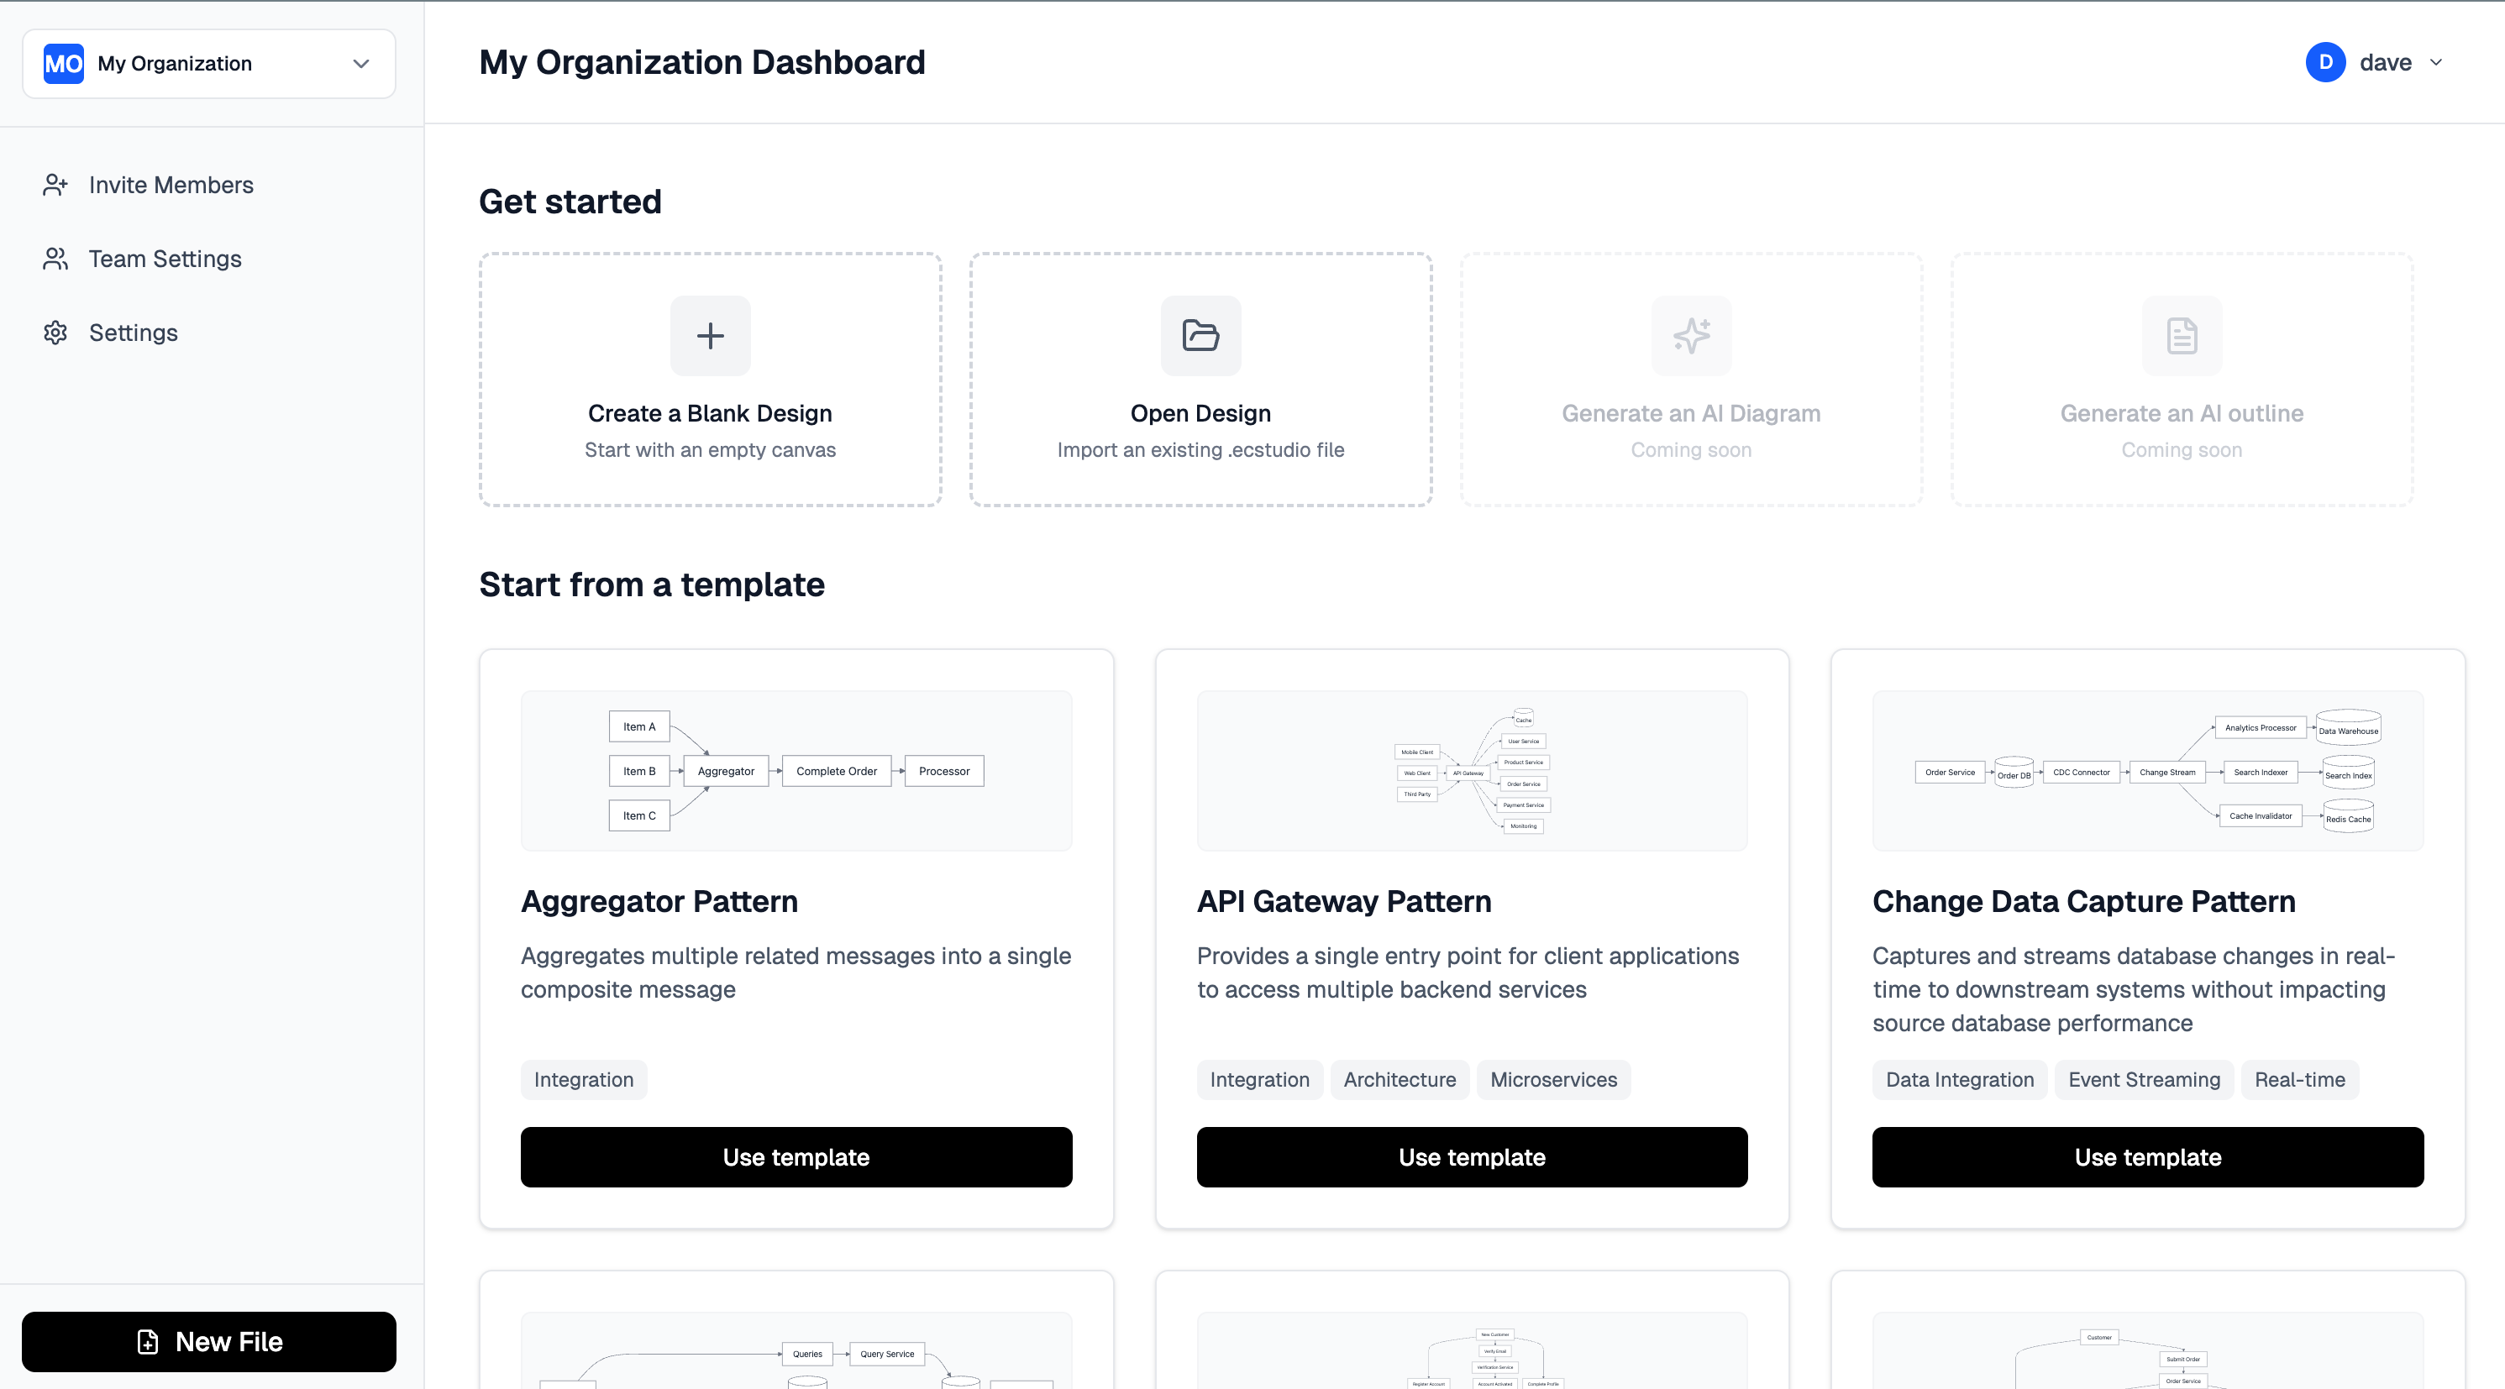Click the Team Settings people icon

coord(55,259)
